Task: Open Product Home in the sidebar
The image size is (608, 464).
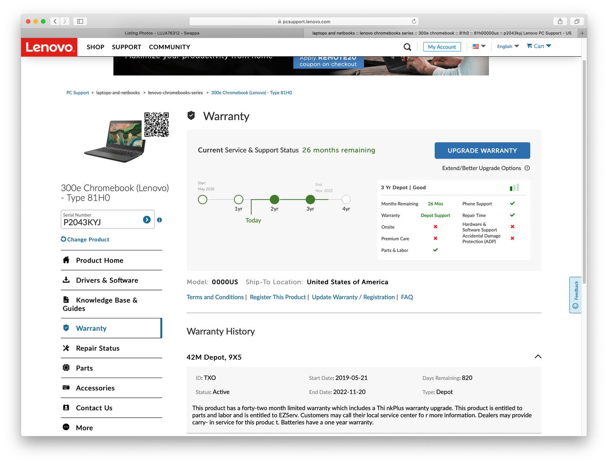Action: click(x=112, y=260)
